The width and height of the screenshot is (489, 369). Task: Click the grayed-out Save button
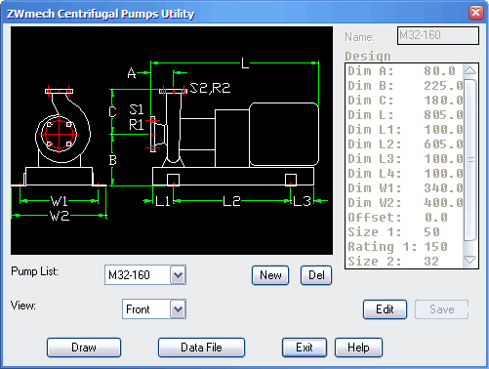[441, 309]
